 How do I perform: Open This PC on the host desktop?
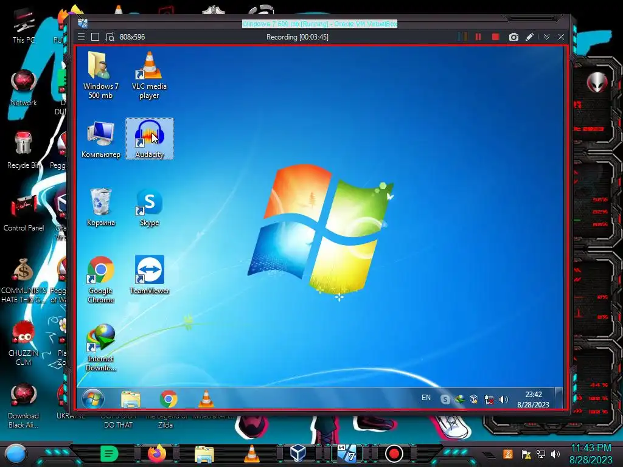pyautogui.click(x=24, y=26)
